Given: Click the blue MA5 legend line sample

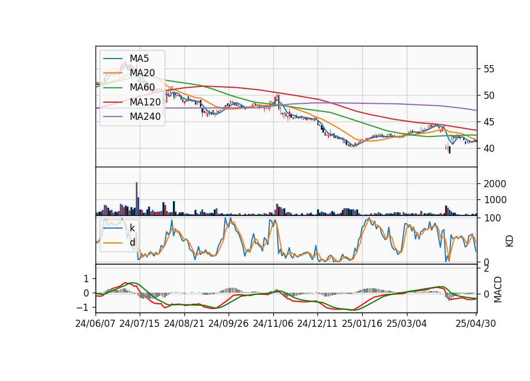Looking at the screenshot, I should point(113,59).
